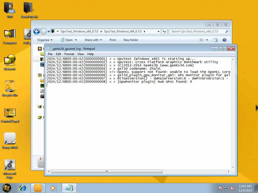
Task: Open the Windows Start orb
Action: click(x=7, y=188)
